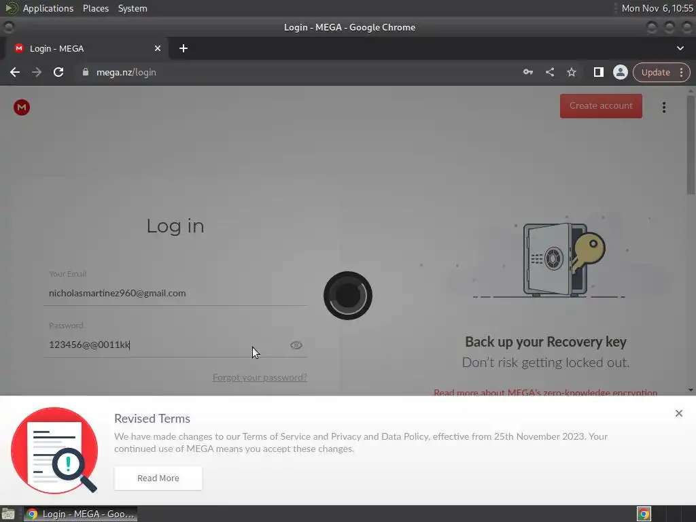Click the distro logo beside Applications
696x522 pixels.
(x=11, y=8)
